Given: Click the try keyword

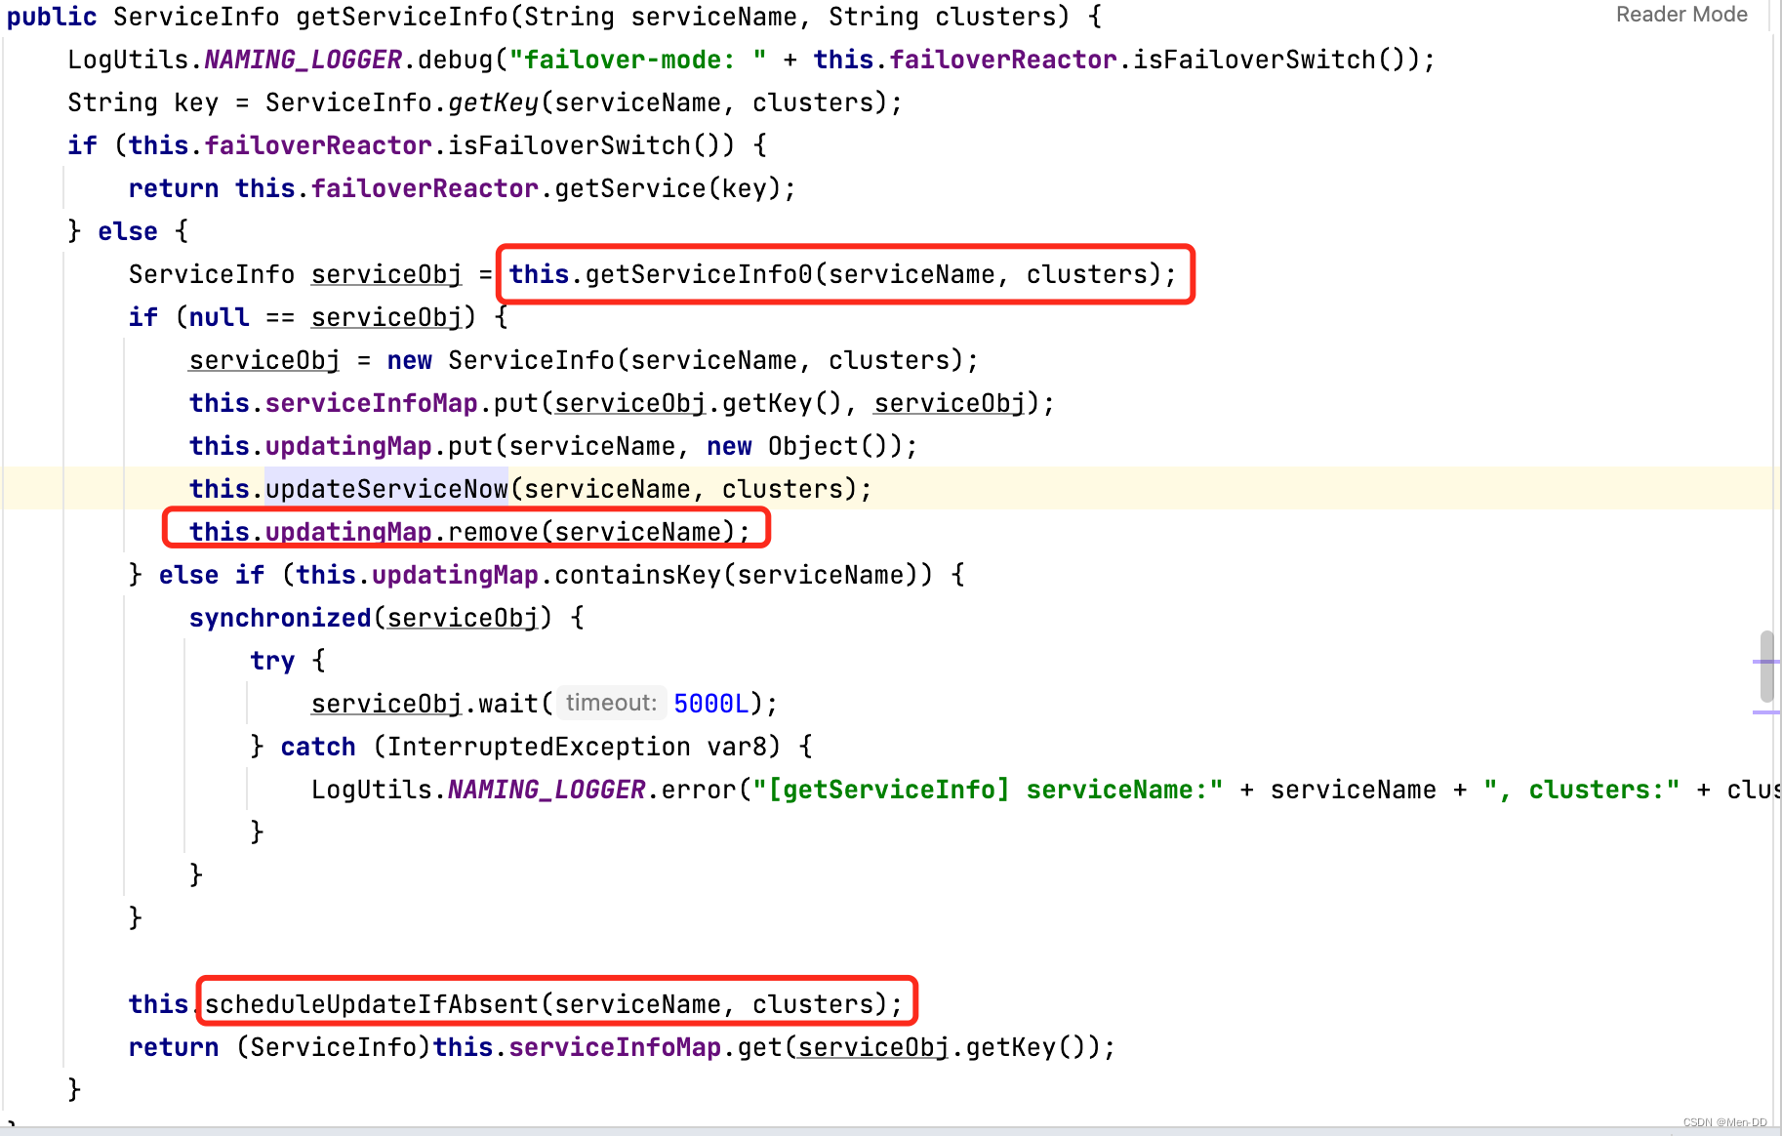Looking at the screenshot, I should click(272, 661).
